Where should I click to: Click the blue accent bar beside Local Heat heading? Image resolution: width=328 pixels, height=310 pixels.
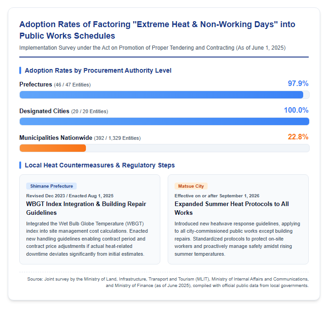(x=20, y=165)
